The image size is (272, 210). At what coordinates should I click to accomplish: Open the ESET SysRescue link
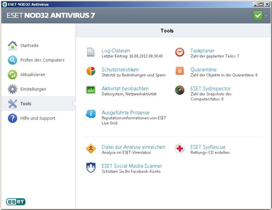click(x=208, y=147)
